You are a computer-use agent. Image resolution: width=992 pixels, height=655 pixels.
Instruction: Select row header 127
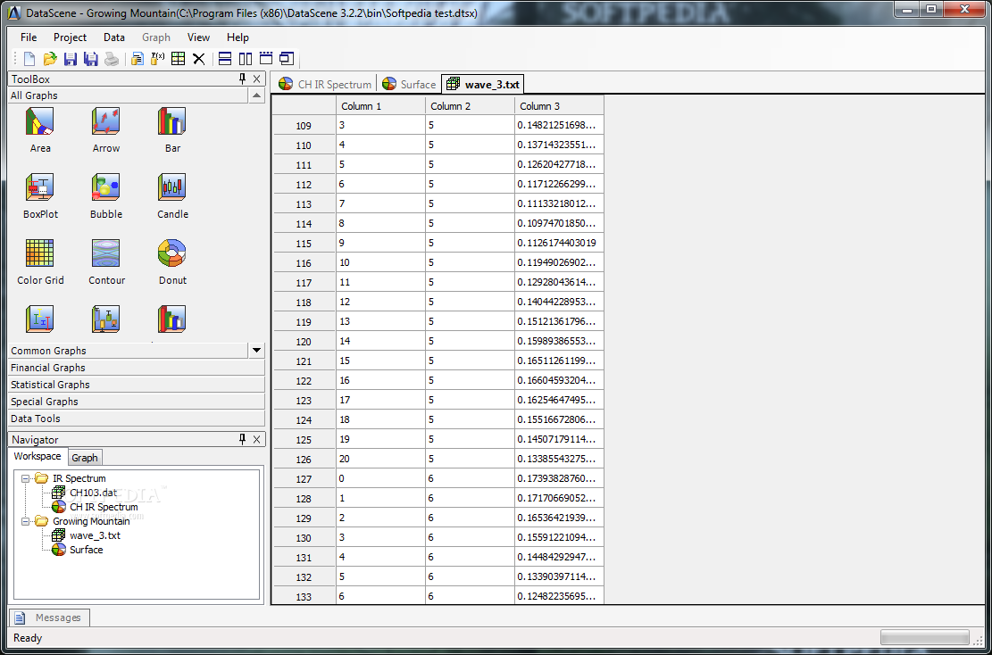click(304, 478)
